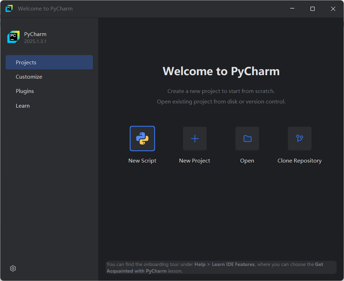Click the Open folder icon
This screenshot has width=344, height=281.
point(247,138)
